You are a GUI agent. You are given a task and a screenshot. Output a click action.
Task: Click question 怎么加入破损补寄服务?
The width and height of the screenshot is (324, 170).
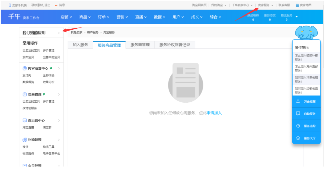[x=306, y=58]
